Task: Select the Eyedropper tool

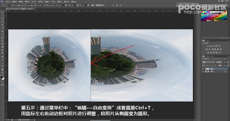Action: (2, 28)
